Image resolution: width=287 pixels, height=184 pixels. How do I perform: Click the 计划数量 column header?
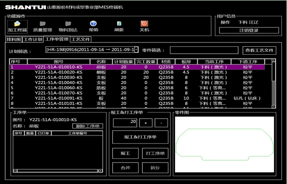[124, 62]
